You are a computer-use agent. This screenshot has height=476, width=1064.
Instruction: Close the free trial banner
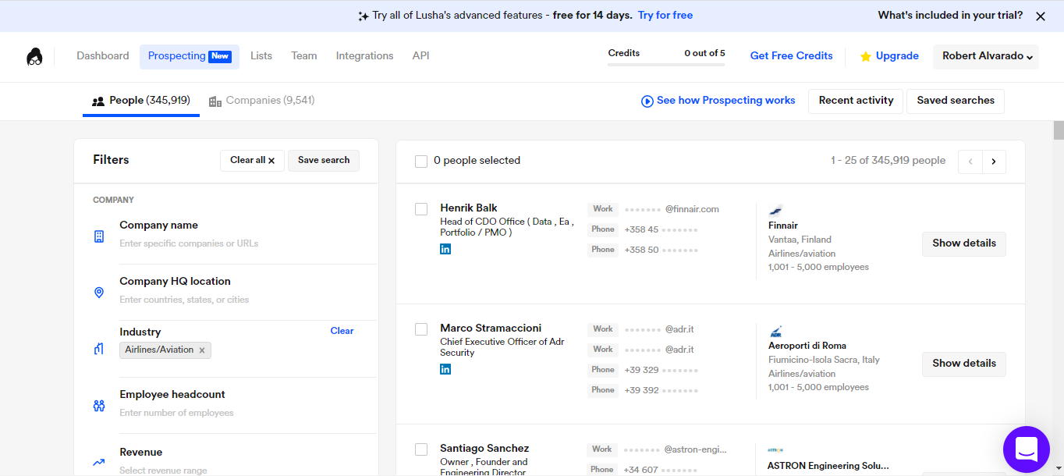[1040, 16]
